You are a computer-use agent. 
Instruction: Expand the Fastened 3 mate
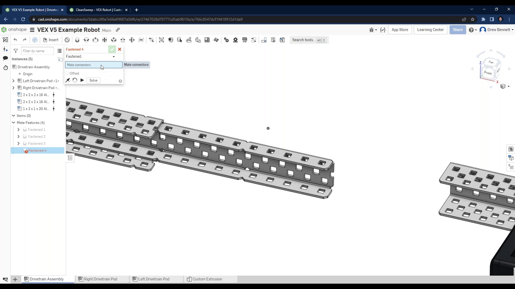[19, 143]
